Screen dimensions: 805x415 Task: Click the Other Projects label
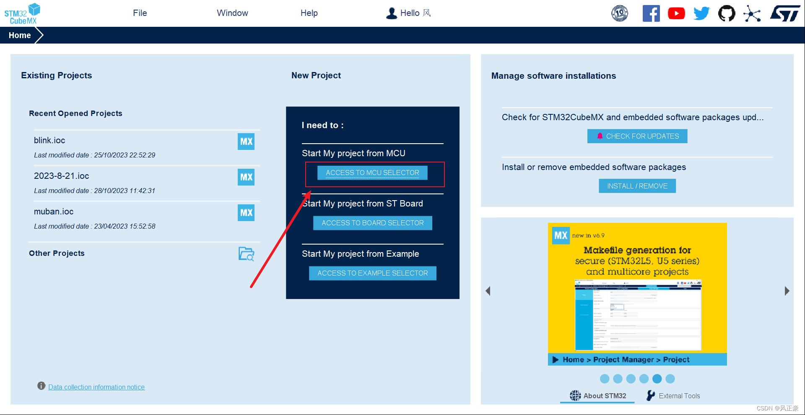coord(57,253)
